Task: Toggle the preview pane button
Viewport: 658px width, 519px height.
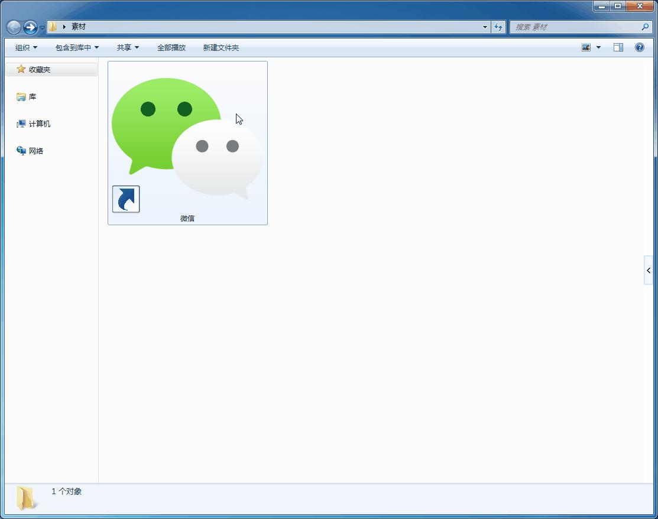Action: [617, 47]
